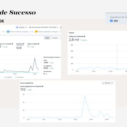
Task: Toggle the De anúncios legend series
Action: coord(19,77)
